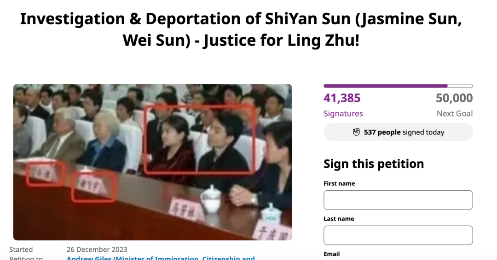Image resolution: width=497 pixels, height=260 pixels.
Task: Click the large red box in photo
Action: (200, 139)
